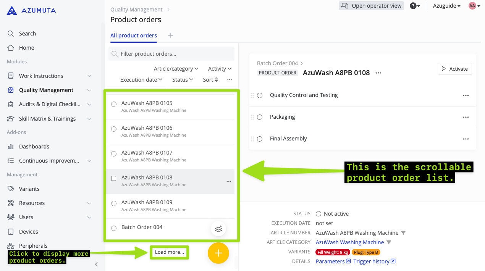
Task: Expand the Execution date dropdown
Action: tap(141, 80)
